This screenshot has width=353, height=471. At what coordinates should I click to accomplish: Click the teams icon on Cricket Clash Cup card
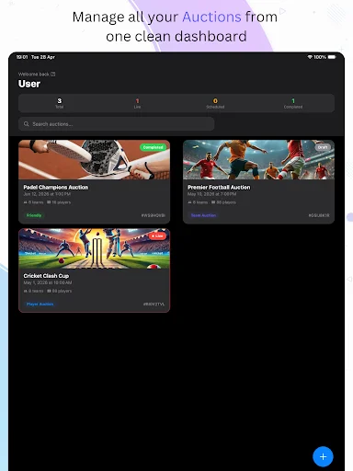click(26, 291)
